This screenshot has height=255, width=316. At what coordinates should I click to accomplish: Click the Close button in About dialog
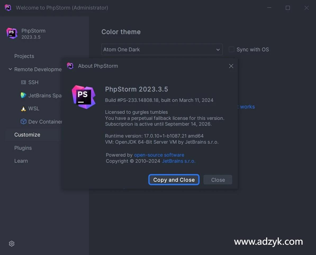[218, 180]
